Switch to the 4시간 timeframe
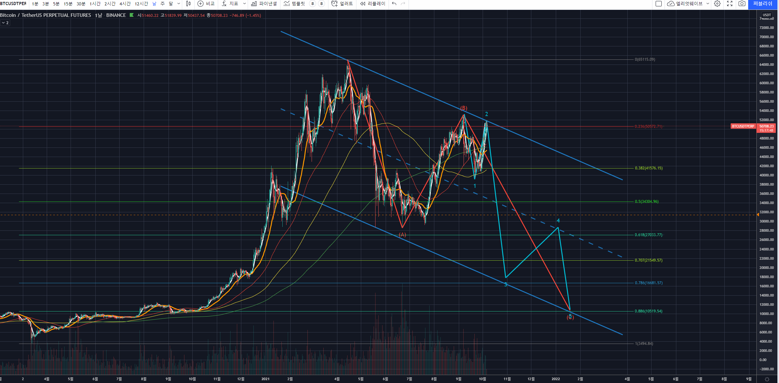Screen dimensions: 779x383 tap(125, 4)
